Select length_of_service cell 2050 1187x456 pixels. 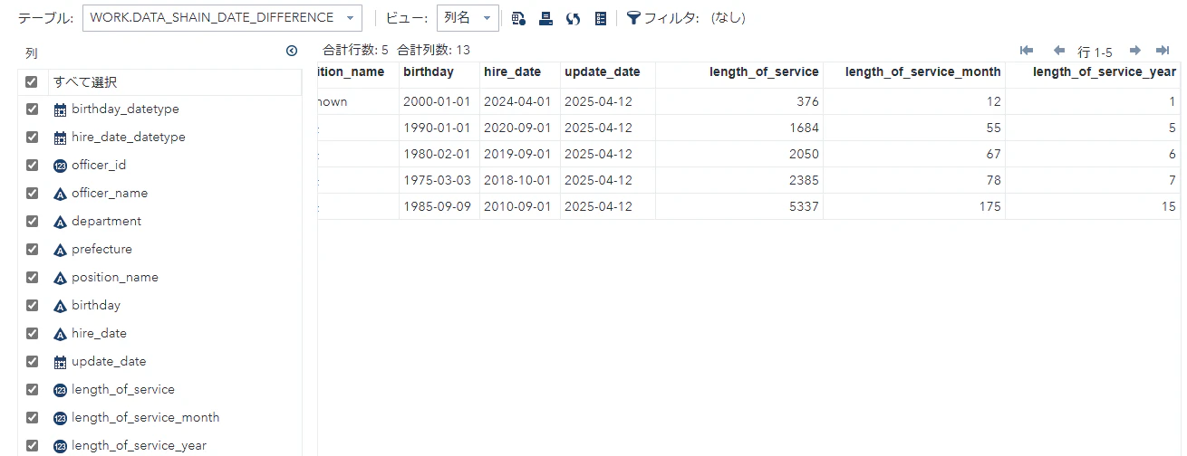pyautogui.click(x=739, y=155)
